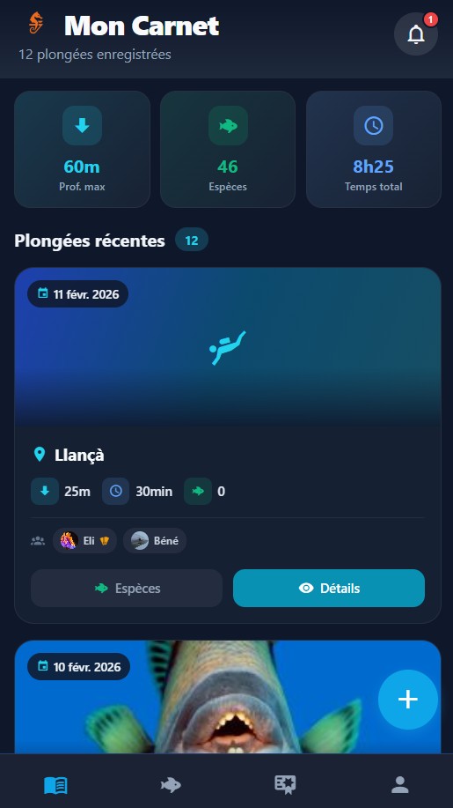
Task: Tap buddy chip Béné
Action: click(155, 540)
